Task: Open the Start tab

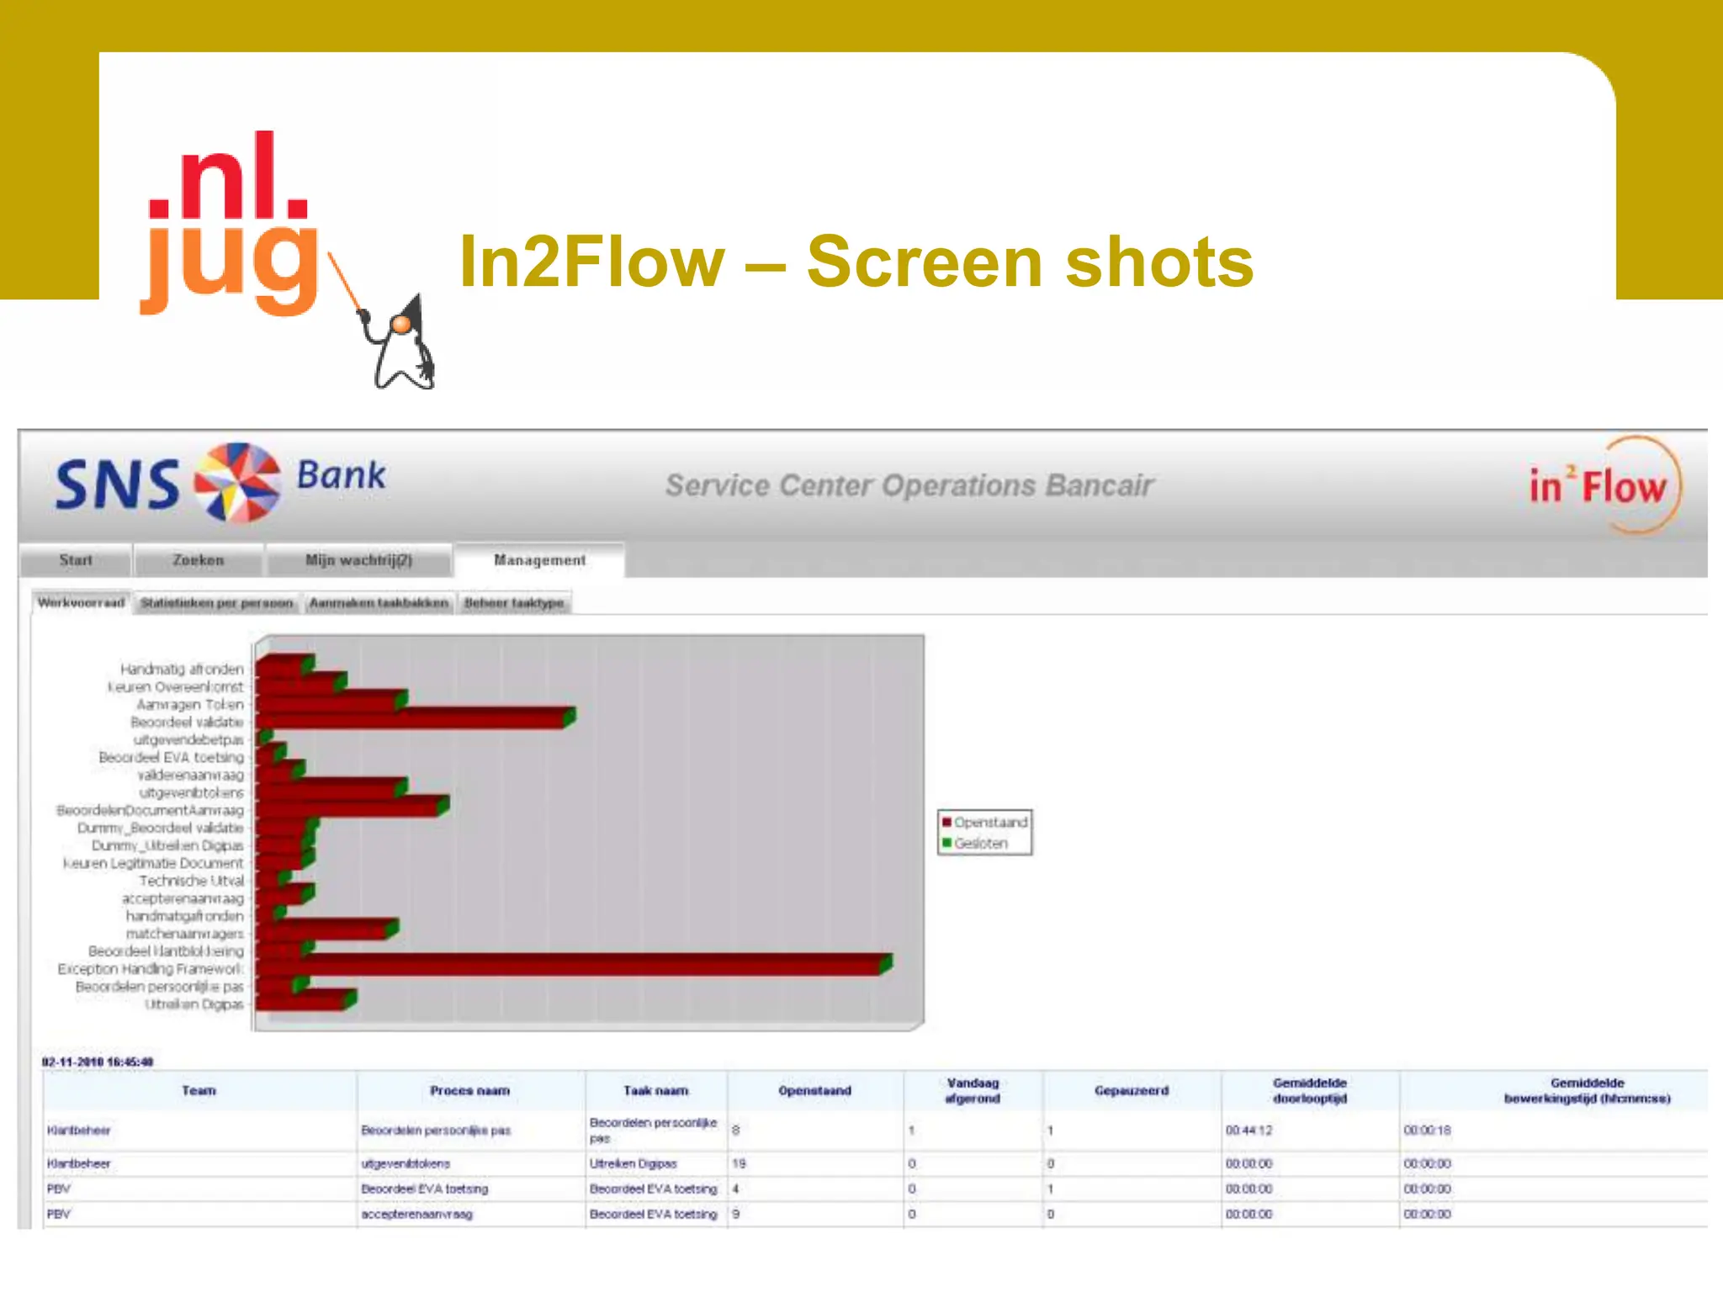Action: point(76,560)
